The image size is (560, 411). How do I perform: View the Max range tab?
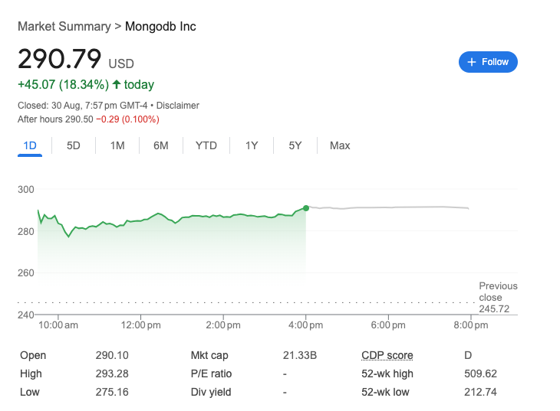point(340,145)
